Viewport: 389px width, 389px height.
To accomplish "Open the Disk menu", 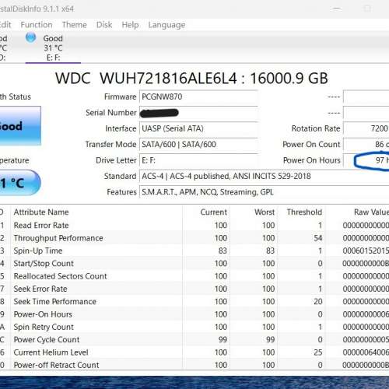I will 104,25.
